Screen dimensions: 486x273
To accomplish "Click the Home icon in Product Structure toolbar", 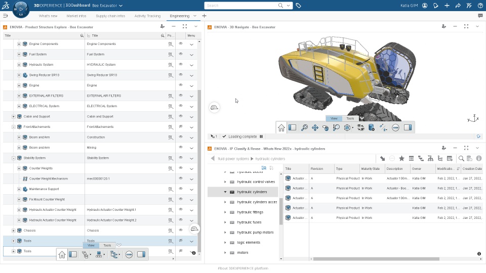I will [62, 254].
